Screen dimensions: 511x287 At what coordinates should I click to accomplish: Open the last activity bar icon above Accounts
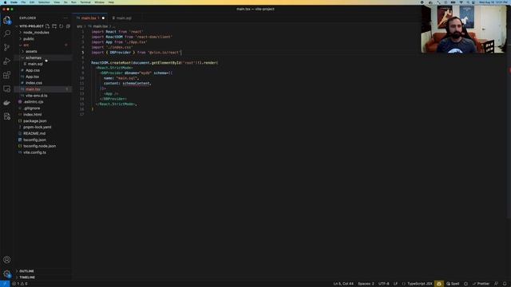click(x=7, y=116)
